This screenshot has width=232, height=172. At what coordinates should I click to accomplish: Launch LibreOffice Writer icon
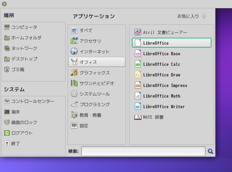138,107
